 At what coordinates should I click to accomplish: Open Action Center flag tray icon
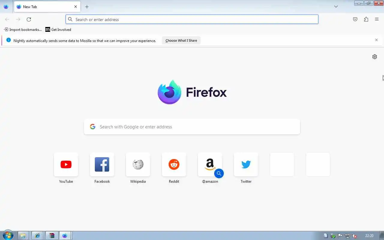[340, 236]
